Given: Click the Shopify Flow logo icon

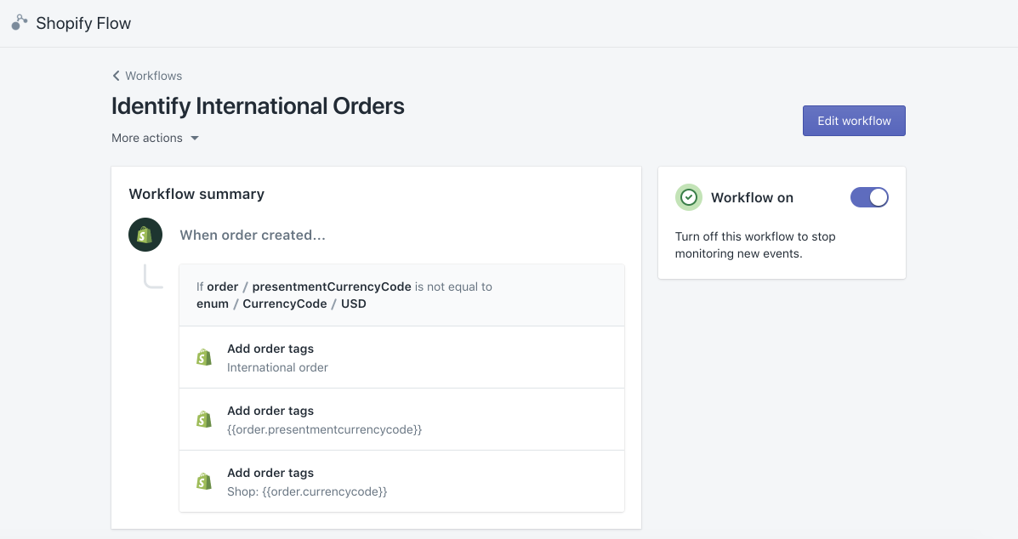Looking at the screenshot, I should (20, 23).
